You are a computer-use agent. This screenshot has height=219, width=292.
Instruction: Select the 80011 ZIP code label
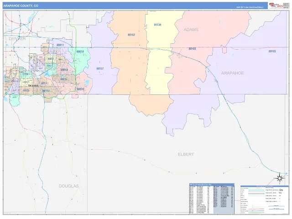tap(60, 45)
